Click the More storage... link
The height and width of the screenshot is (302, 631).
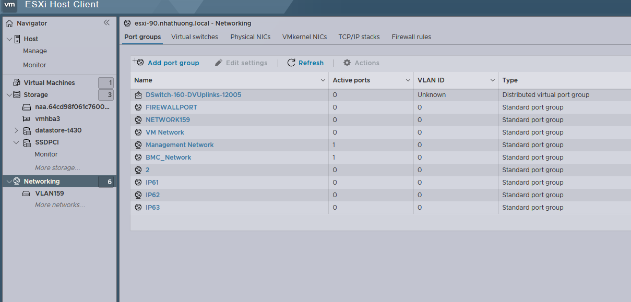57,168
